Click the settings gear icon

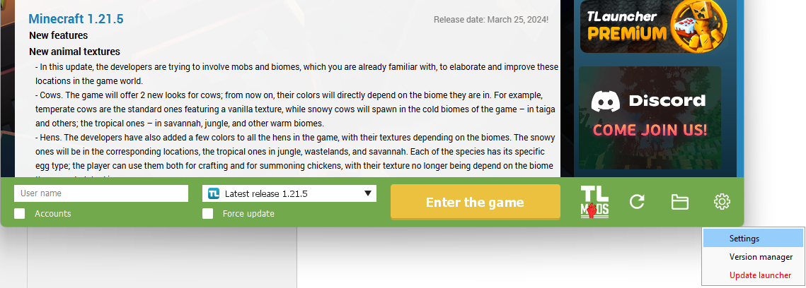tap(722, 202)
